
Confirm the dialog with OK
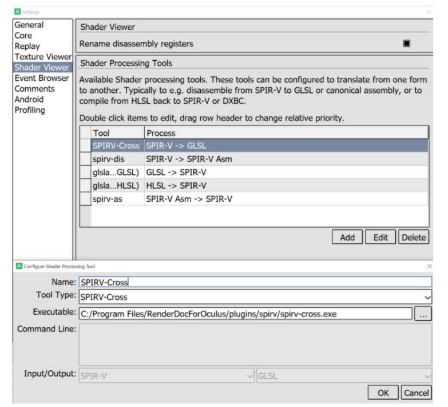coord(383,393)
